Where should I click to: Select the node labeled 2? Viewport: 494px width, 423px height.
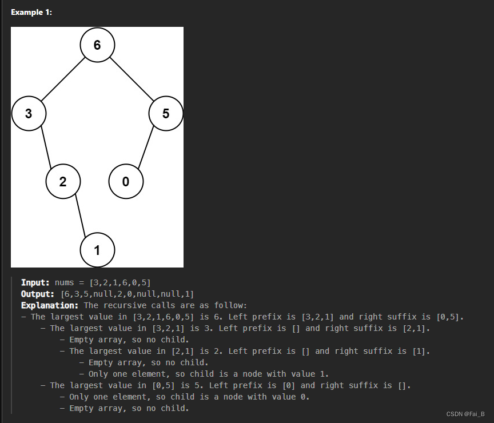pyautogui.click(x=63, y=182)
